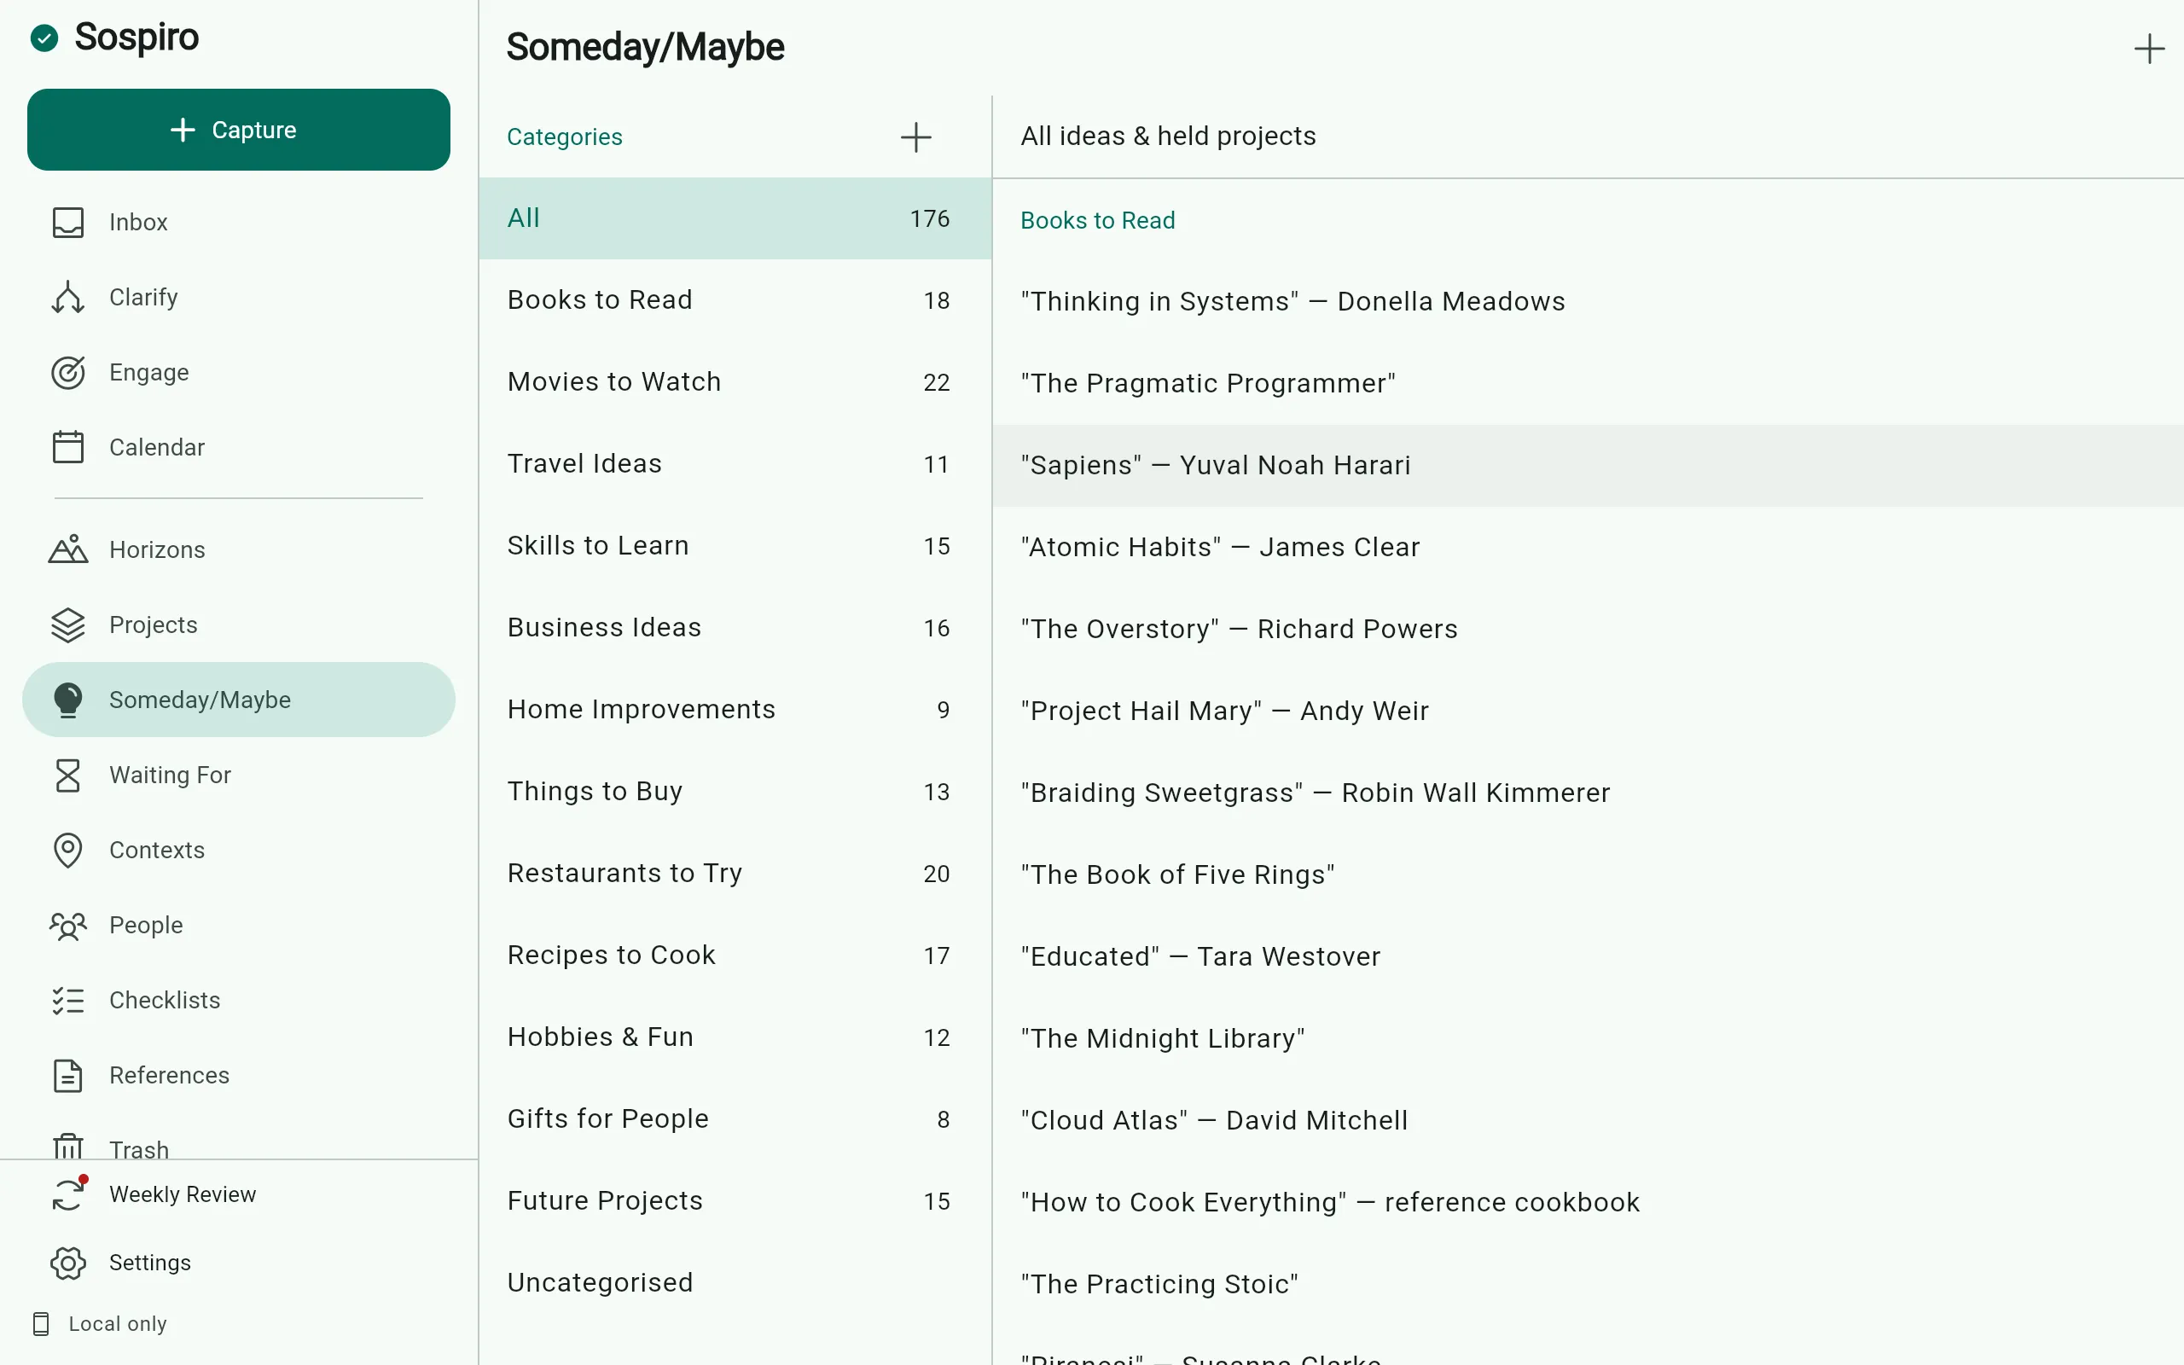Image resolution: width=2184 pixels, height=1365 pixels.
Task: Open Skills to Learn category
Action: (x=735, y=546)
